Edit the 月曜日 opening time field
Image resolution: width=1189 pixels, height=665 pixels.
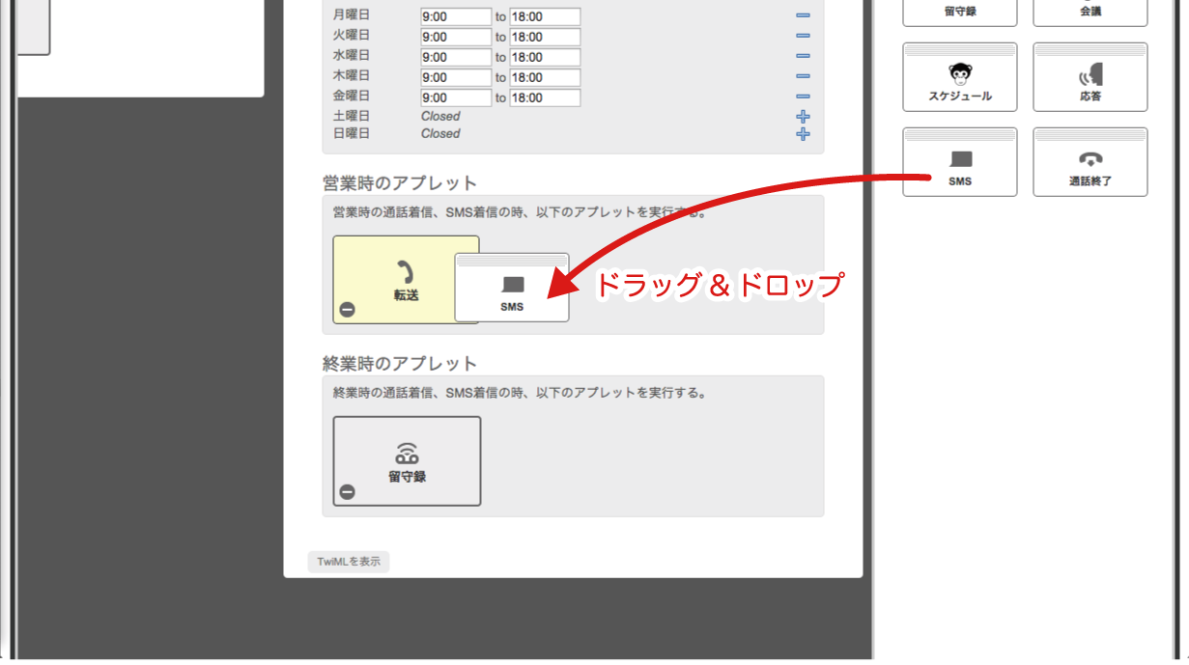(456, 16)
